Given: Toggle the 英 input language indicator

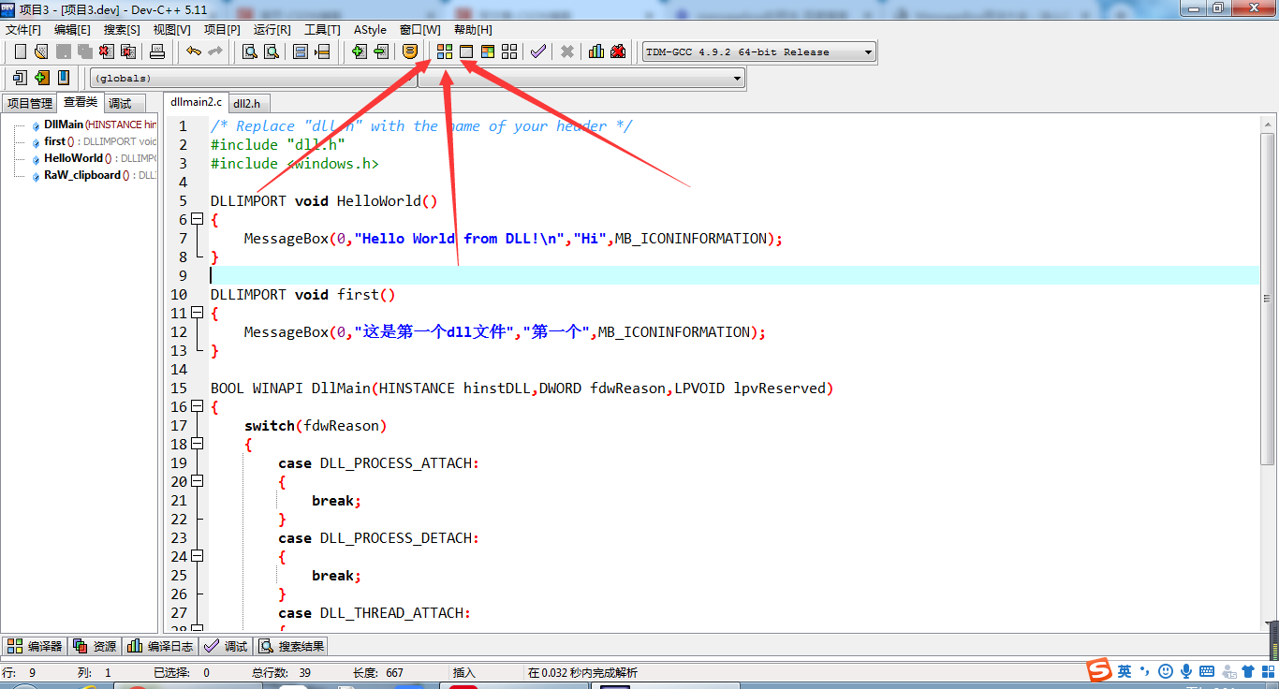Looking at the screenshot, I should pos(1125,671).
